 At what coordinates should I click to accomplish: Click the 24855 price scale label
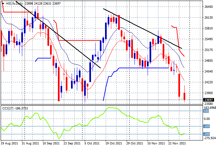pyautogui.click(x=208, y=61)
